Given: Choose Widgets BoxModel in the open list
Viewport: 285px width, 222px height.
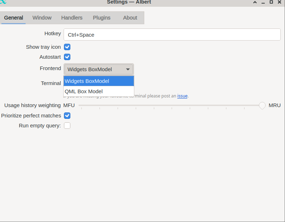Looking at the screenshot, I should [x=87, y=81].
